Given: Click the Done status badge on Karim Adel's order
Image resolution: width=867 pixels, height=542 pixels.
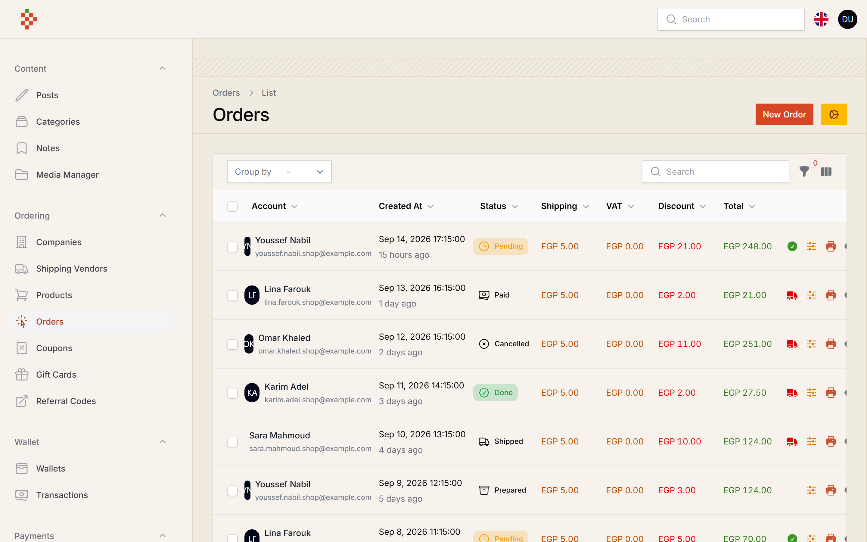Looking at the screenshot, I should click(x=495, y=393).
